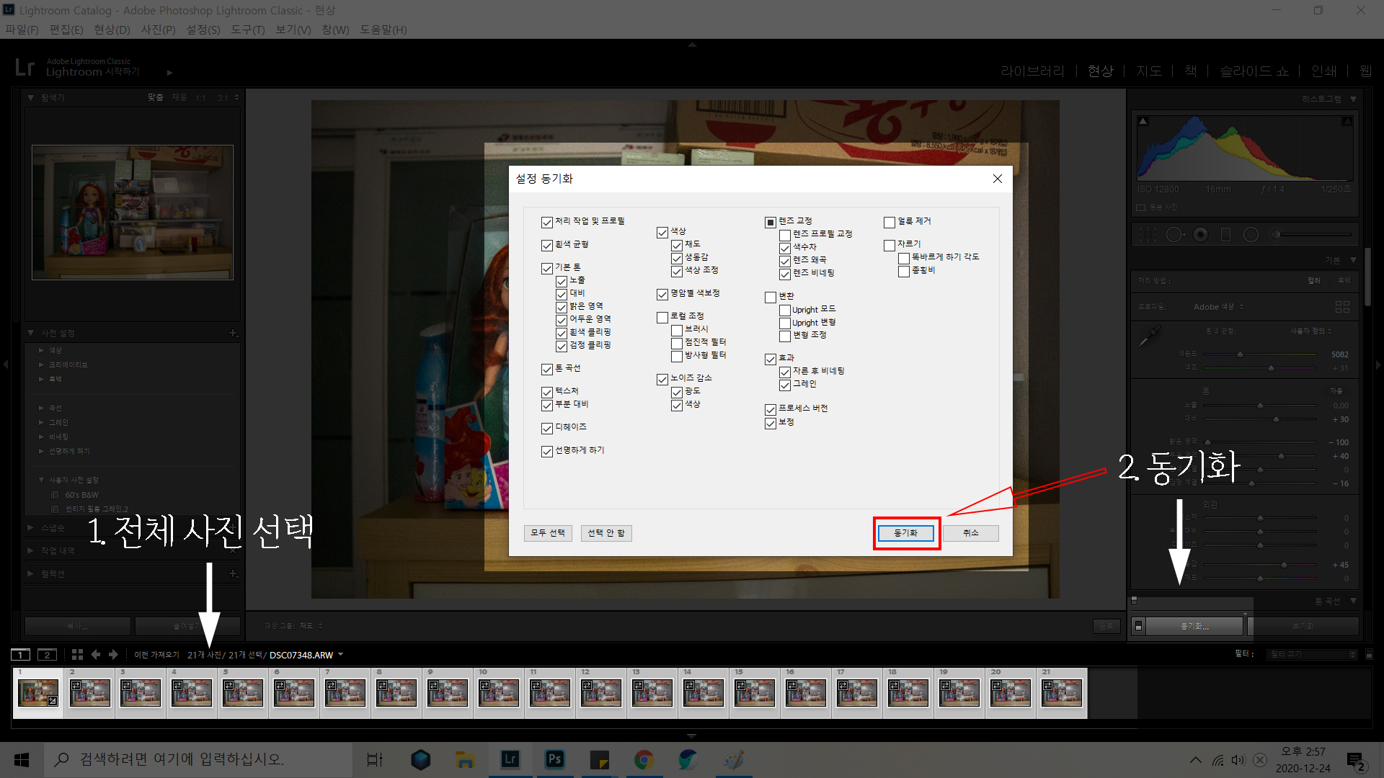Click the 동기화 button in dialog
This screenshot has height=778, width=1384.
[905, 533]
